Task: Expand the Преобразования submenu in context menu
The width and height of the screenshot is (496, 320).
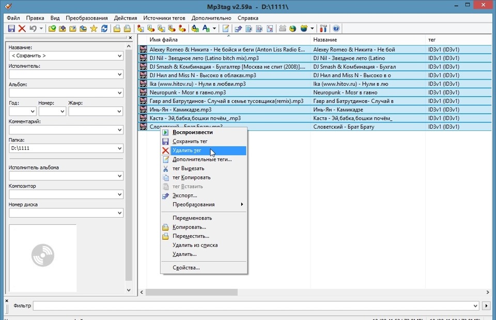Action: 204,205
